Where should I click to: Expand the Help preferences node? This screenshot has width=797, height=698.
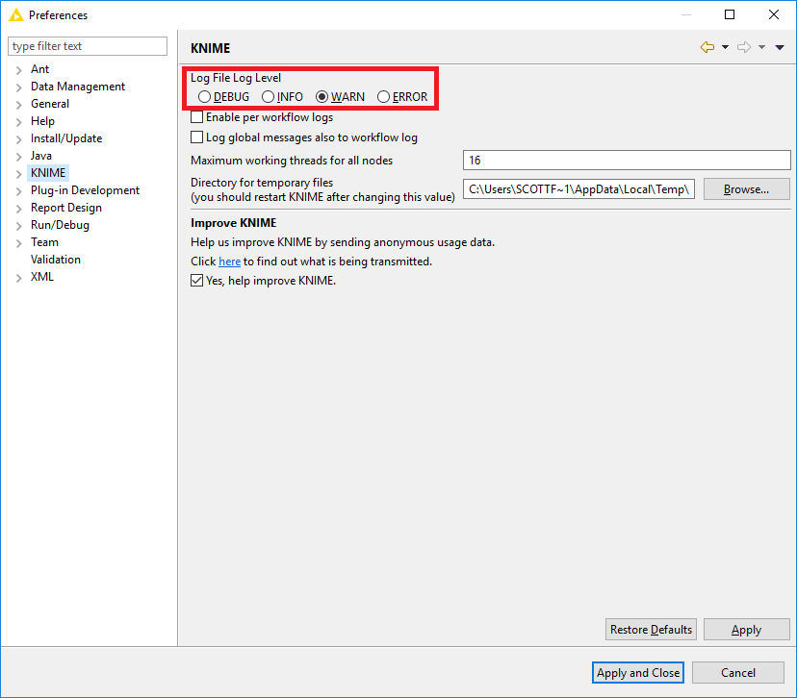pyautogui.click(x=19, y=122)
